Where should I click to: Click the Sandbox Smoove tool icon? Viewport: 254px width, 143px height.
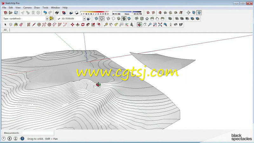coord(160,12)
